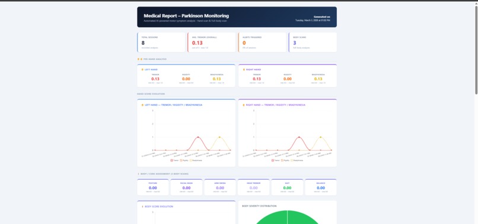Toggle Bradykinesia legend in Left Hand chart

coord(196,160)
